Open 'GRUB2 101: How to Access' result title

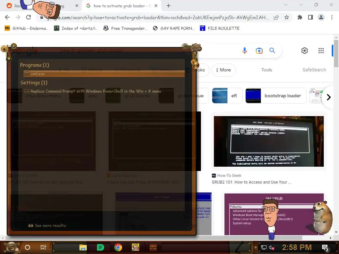pos(252,182)
